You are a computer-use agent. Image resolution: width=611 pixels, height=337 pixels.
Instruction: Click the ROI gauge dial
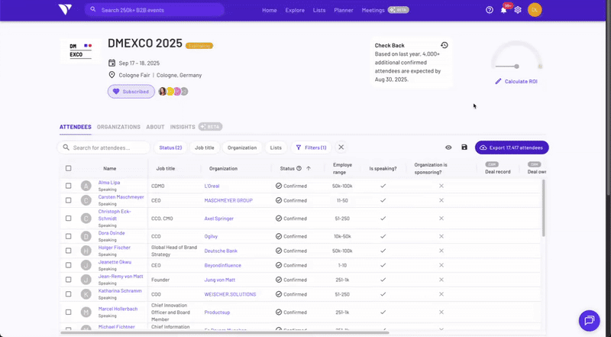(516, 56)
